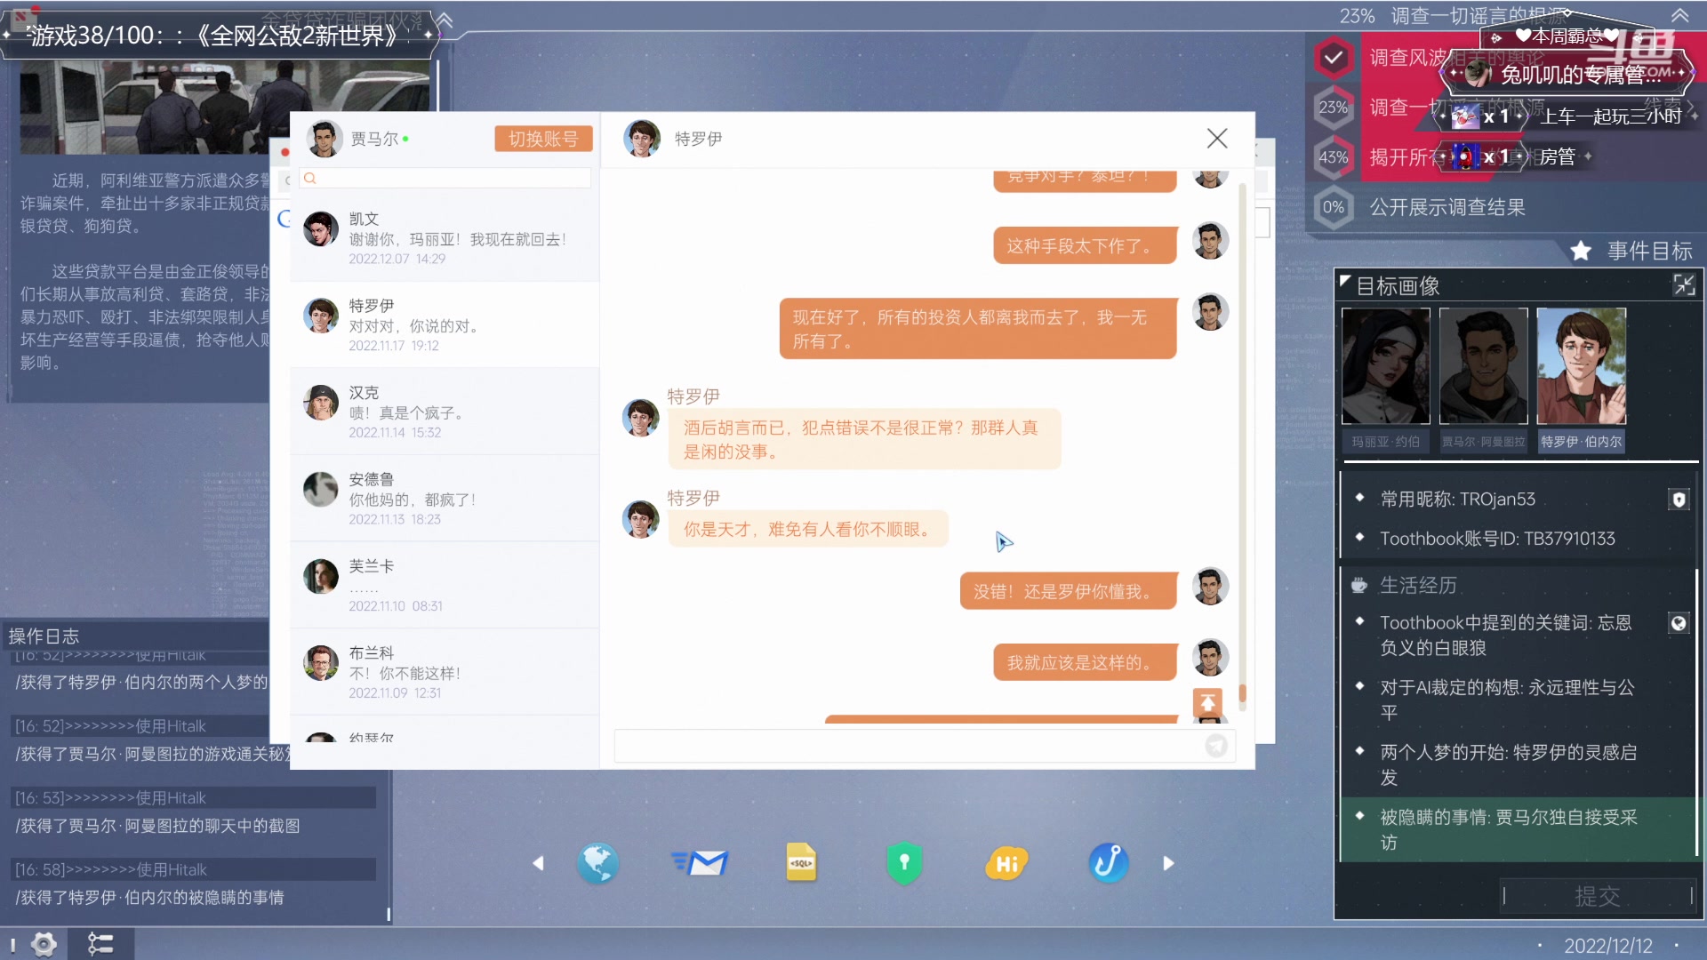
Task: Toggle the globe badge beside Toothbook关键词
Action: pos(1679,623)
